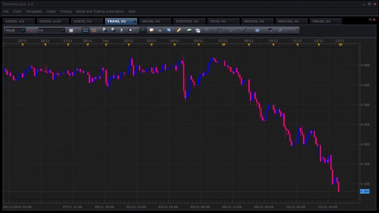Toggle Bid price display
Viewport: 379px width, 213px height.
click(85, 30)
